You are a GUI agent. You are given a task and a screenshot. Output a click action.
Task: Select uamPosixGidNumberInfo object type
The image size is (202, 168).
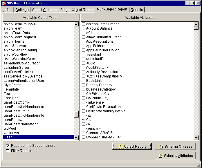[x=39, y=107]
